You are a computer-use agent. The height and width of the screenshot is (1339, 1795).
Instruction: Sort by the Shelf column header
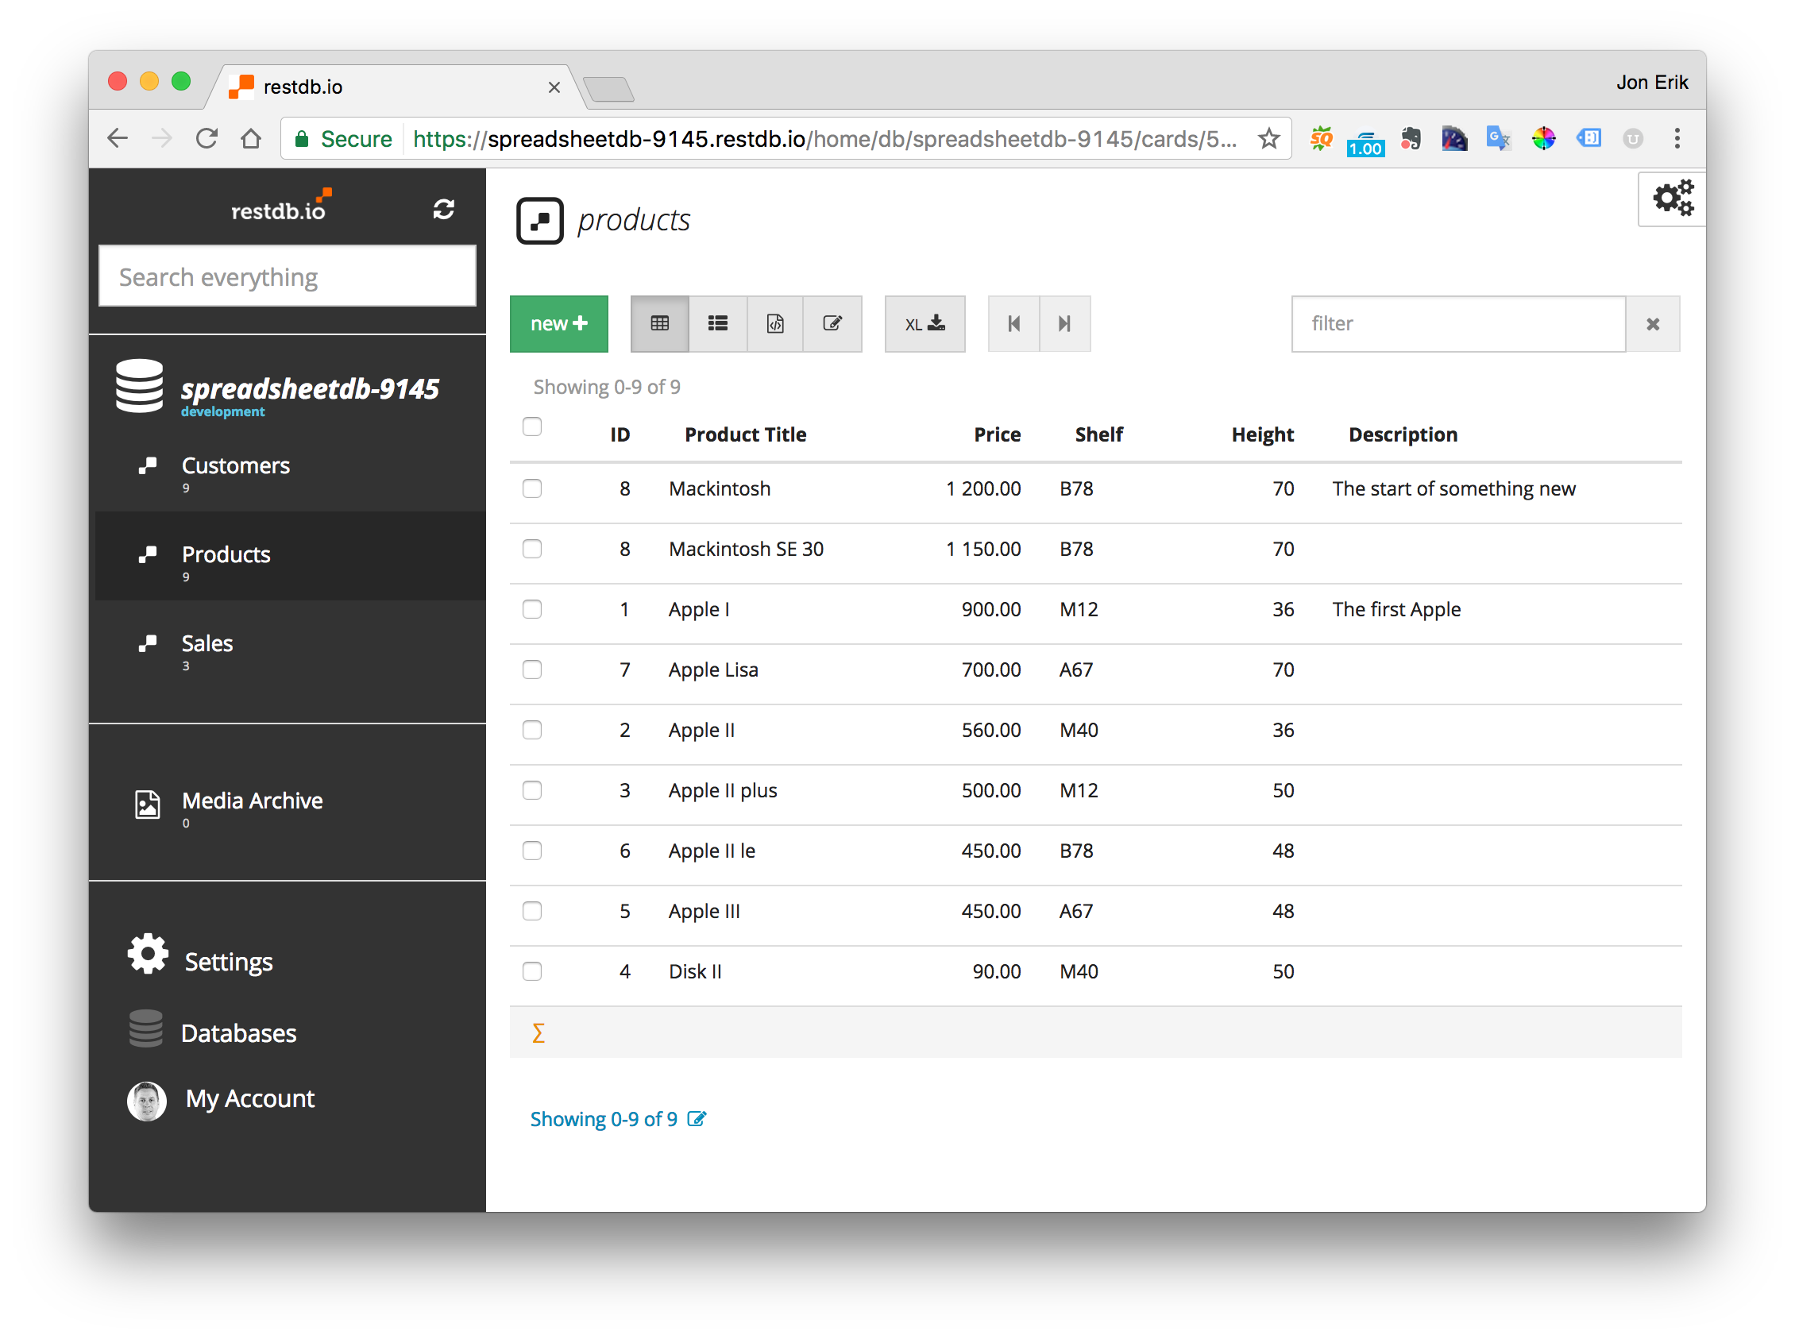[x=1098, y=434]
